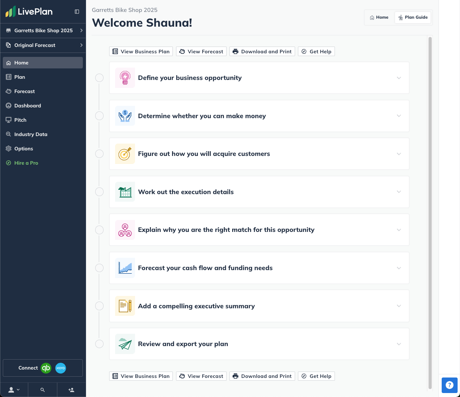Click the Connect label

tap(28, 368)
